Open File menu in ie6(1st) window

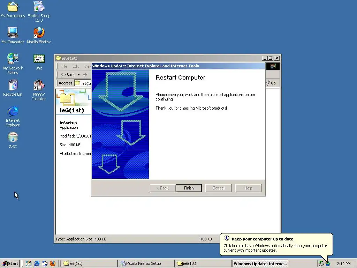(x=64, y=66)
